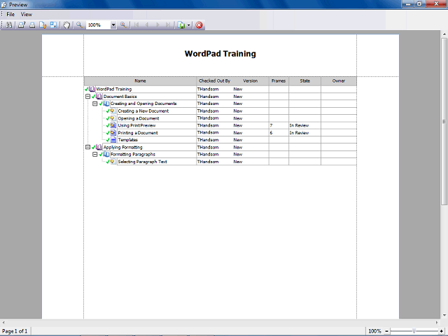
Task: Click green check mark on Document Basics row
Action: [93, 97]
